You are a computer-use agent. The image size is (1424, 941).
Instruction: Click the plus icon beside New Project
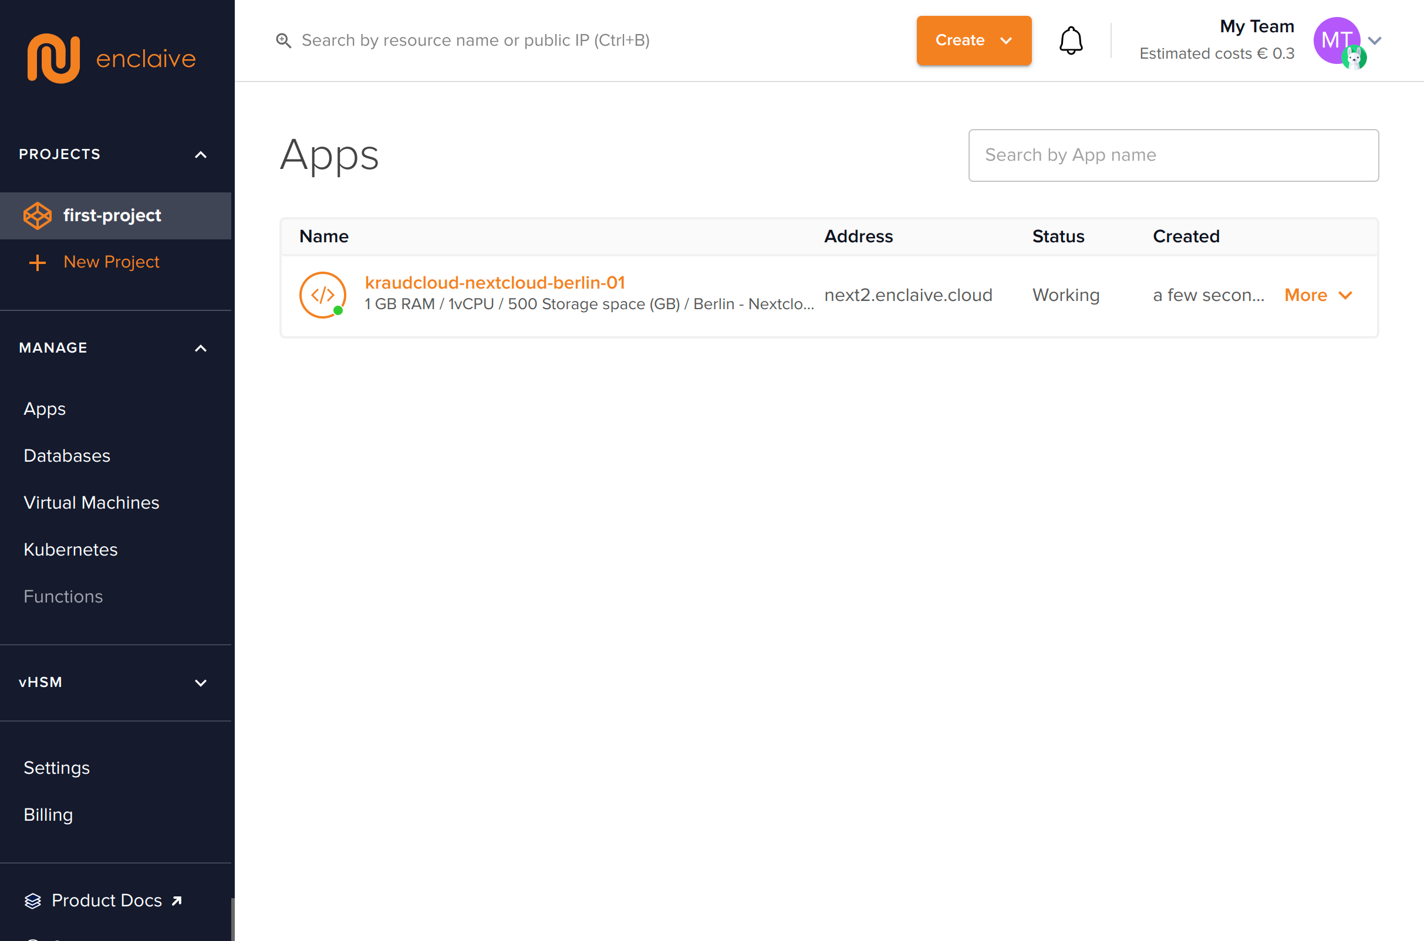[37, 262]
